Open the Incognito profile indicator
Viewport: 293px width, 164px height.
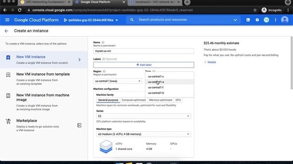click(x=271, y=10)
